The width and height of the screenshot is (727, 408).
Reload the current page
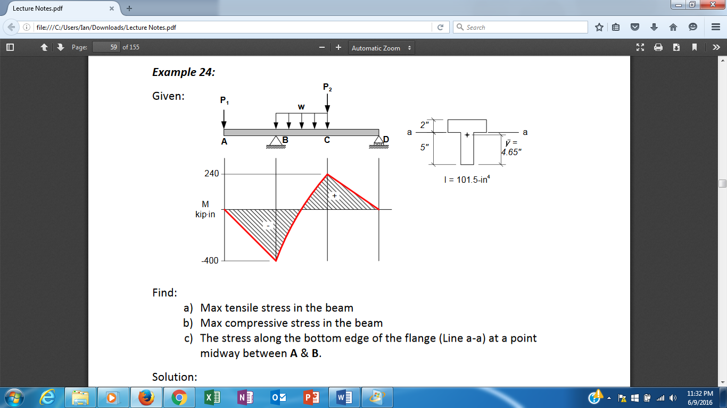coord(441,27)
